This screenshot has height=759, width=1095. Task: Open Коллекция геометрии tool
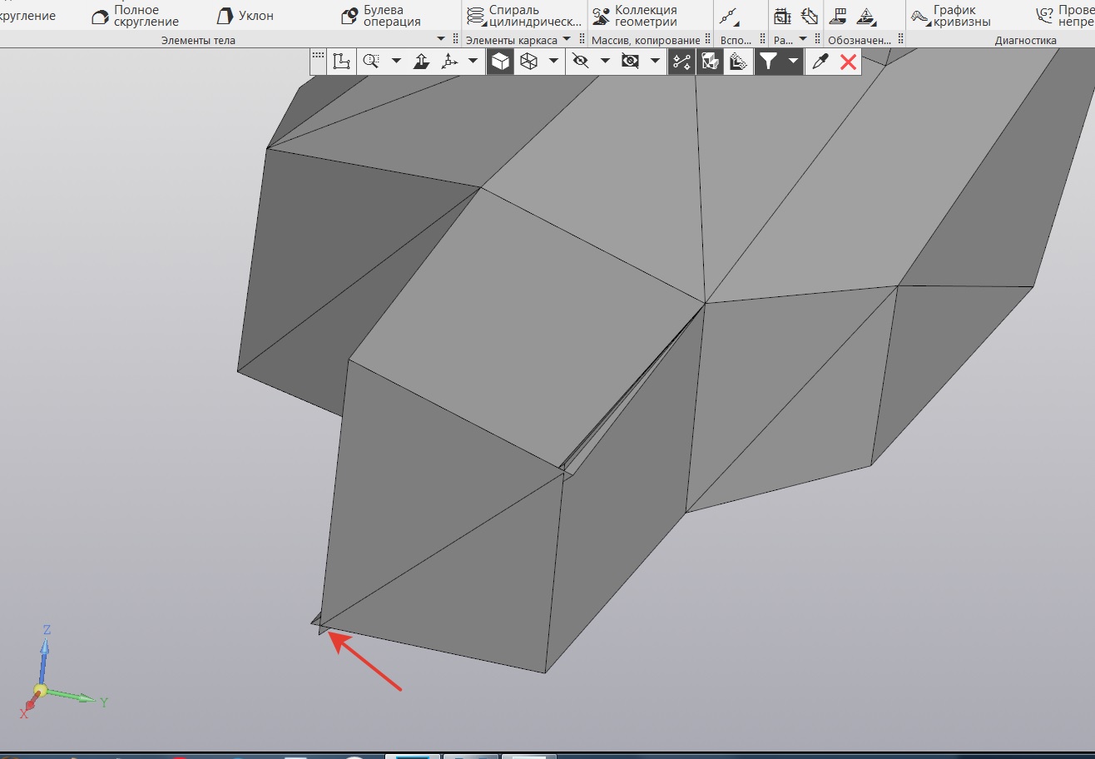(x=635, y=16)
